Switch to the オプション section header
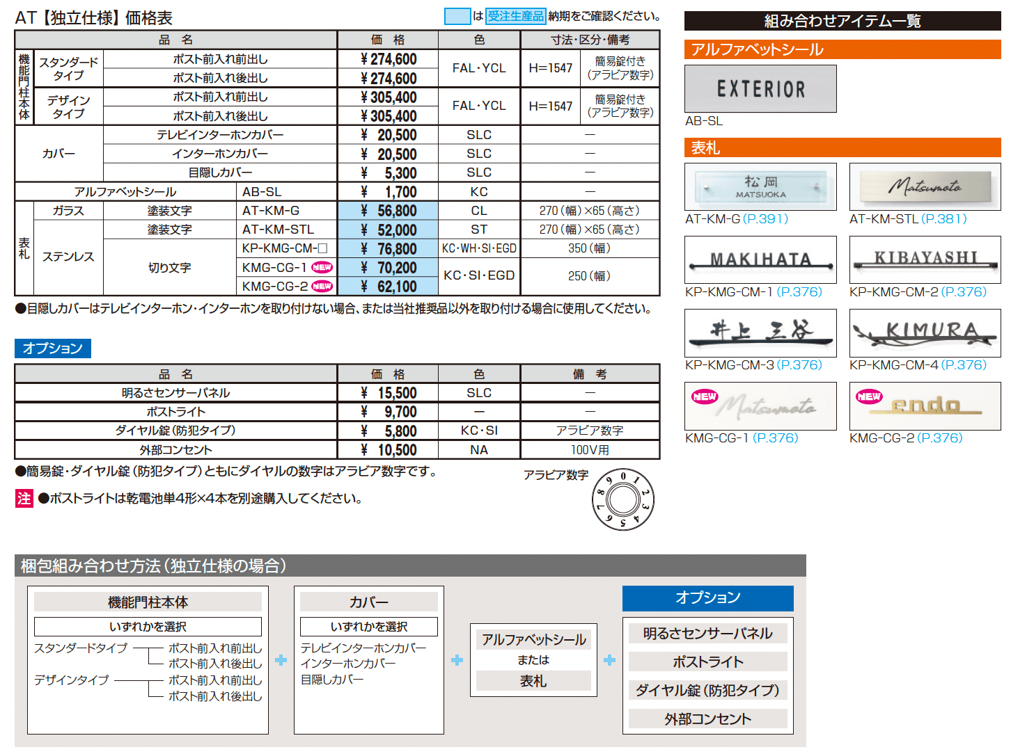 [52, 348]
